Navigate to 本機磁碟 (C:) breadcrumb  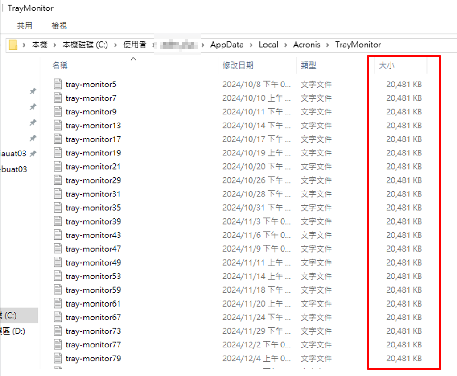coord(85,45)
